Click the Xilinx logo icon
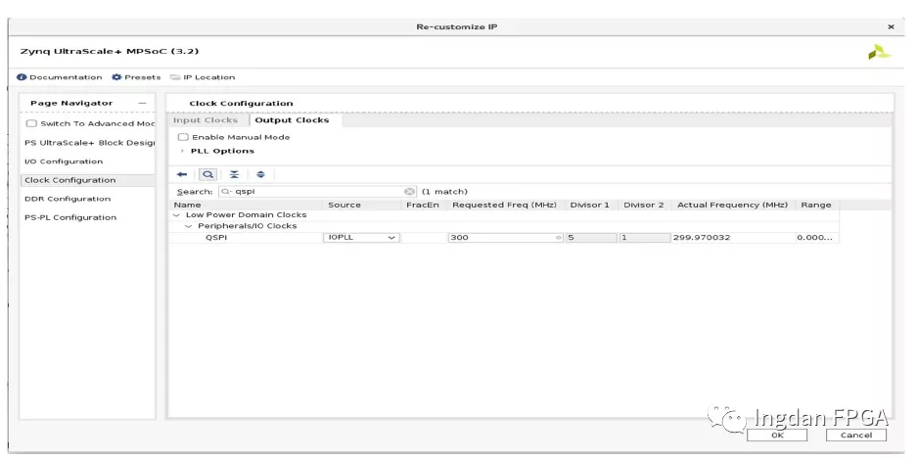 tap(879, 52)
